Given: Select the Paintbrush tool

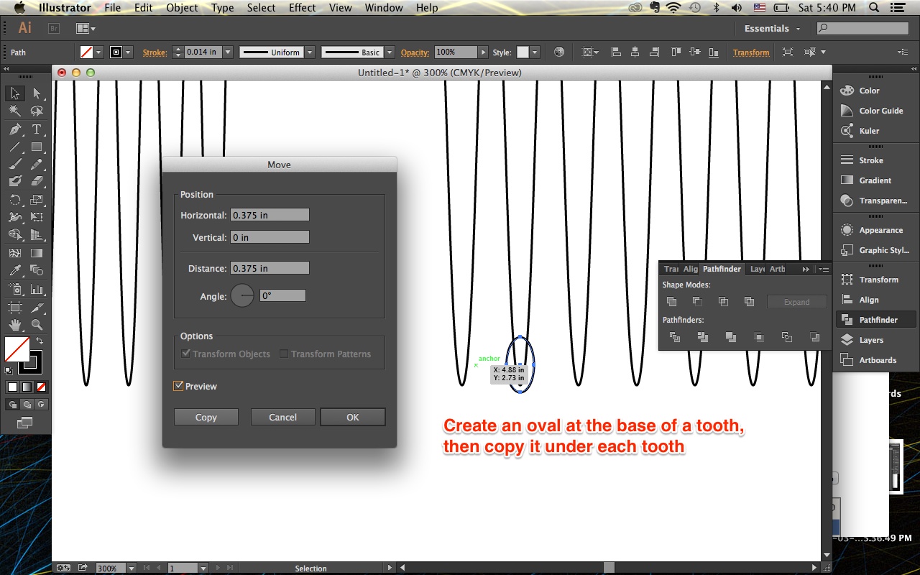Looking at the screenshot, I should 14,165.
